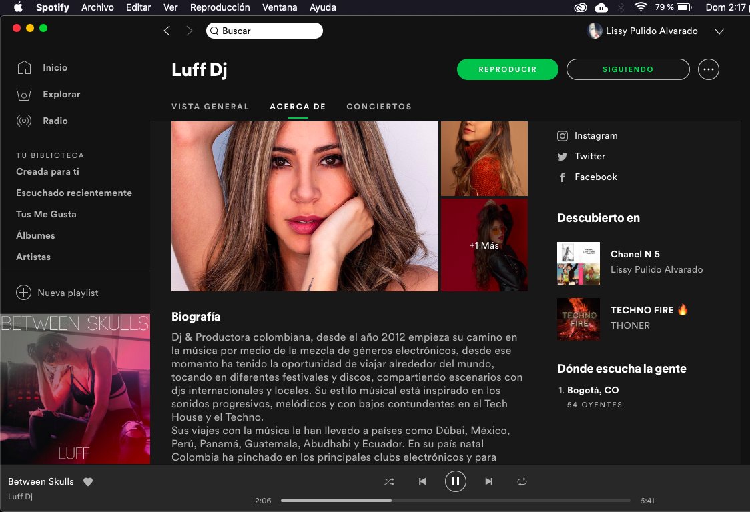Screen dimensions: 750x512
Task: Toggle repeat mode
Action: 522,481
